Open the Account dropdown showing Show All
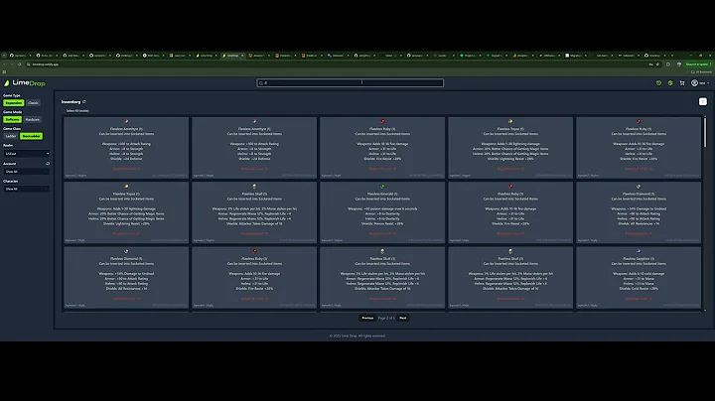Viewport: 715px width, 401px height. point(27,172)
